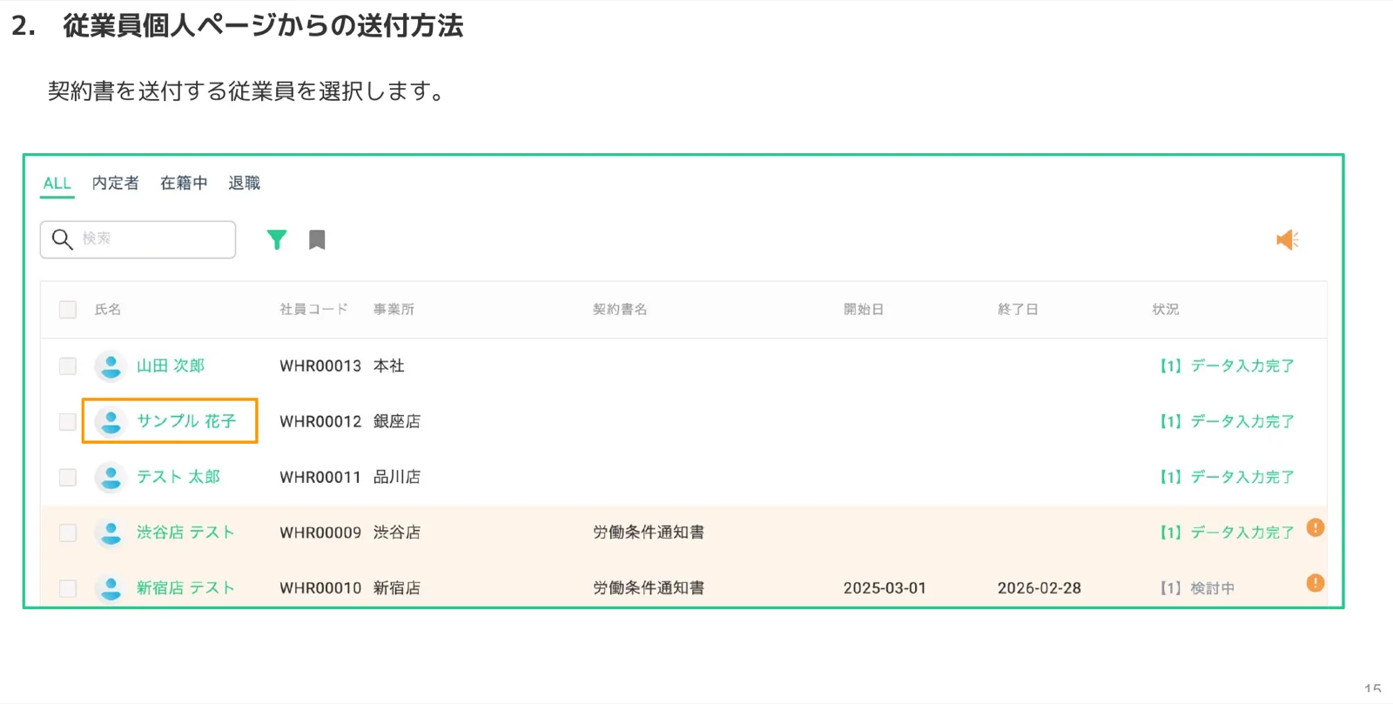Open employee page for テスト 太郎
Viewport: 1393px width, 704px height.
tap(178, 477)
